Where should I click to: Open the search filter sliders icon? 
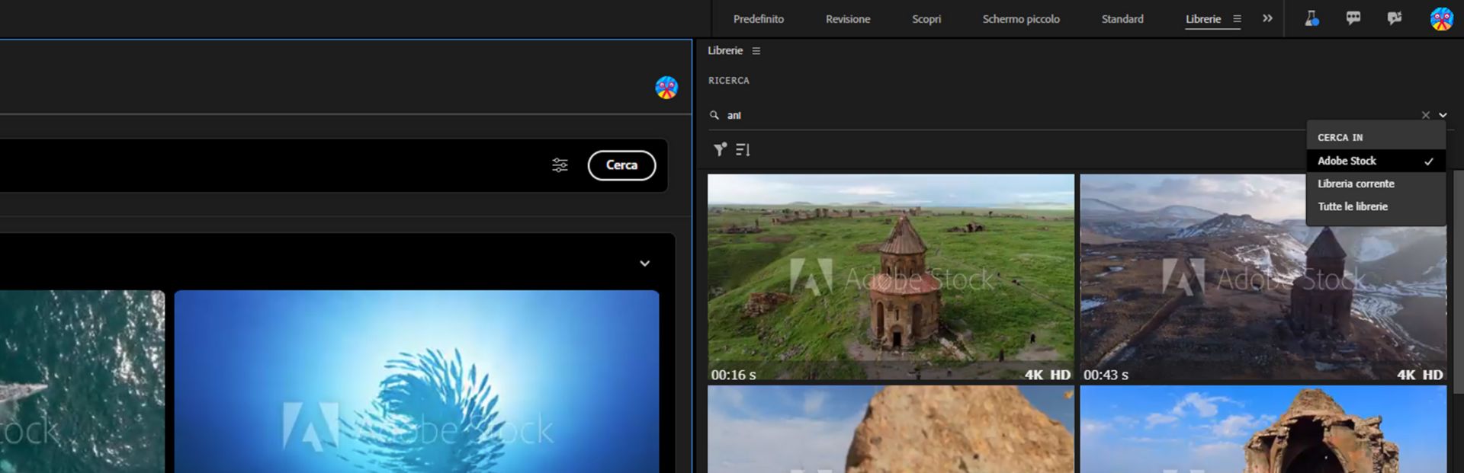click(x=560, y=165)
